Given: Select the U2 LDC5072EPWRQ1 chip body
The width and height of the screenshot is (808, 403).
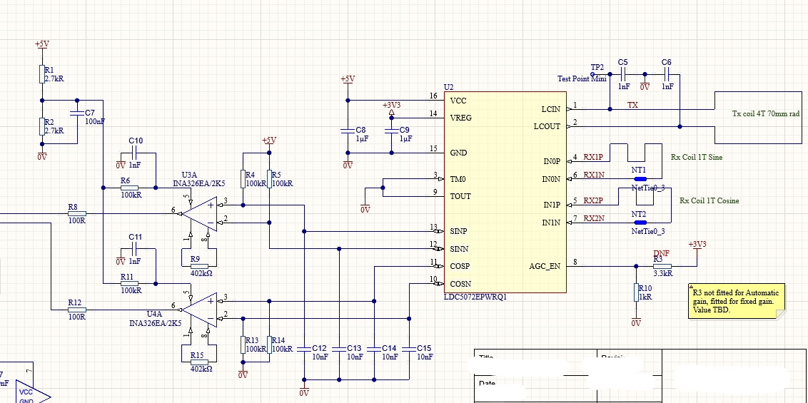Looking at the screenshot, I should coord(505,193).
